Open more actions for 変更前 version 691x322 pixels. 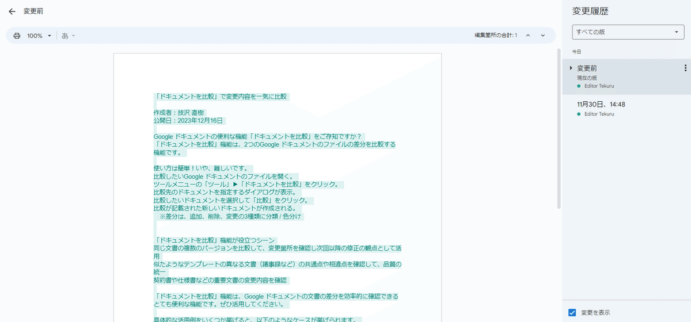click(685, 68)
